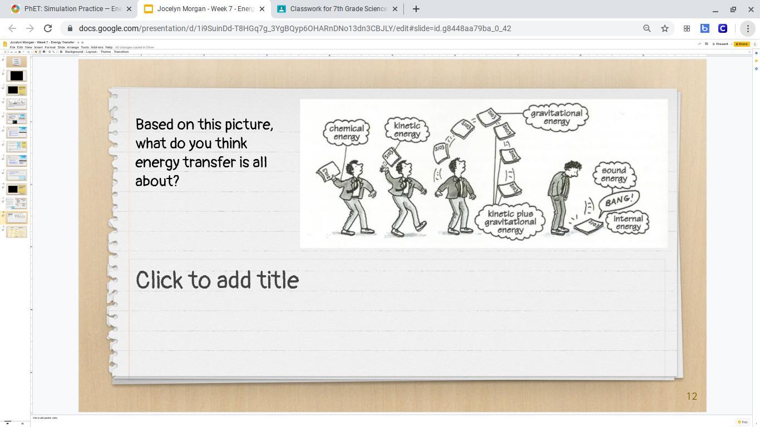Screen dimensions: 760x427
Task: Open the zoom magnifier in address bar
Action: [647, 28]
